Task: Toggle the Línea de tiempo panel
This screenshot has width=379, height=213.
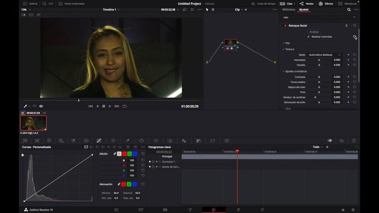Action: (x=263, y=4)
